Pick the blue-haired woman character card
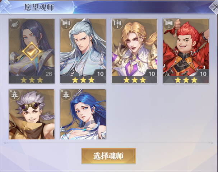The width and height of the screenshot is (218, 172). (83, 114)
